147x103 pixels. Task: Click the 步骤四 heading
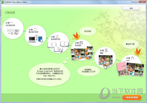tap(79, 43)
